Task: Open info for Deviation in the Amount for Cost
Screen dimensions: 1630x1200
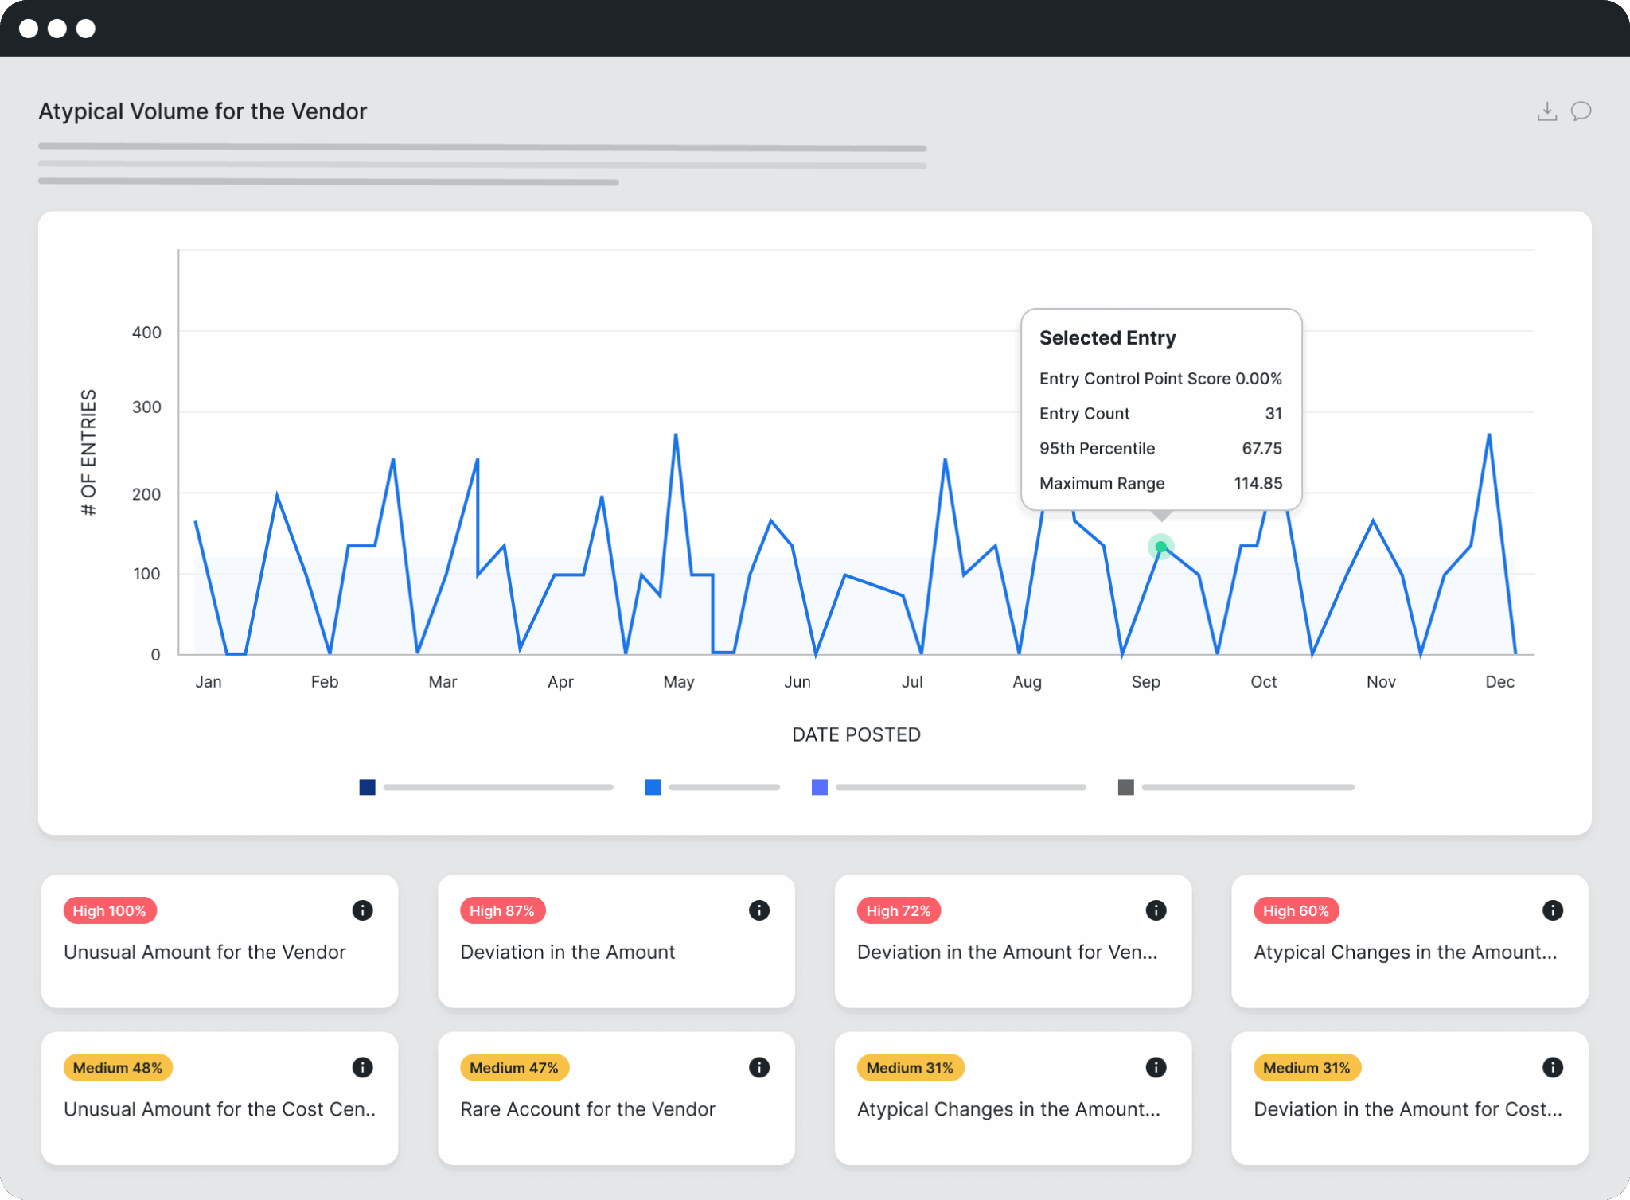Action: tap(1552, 1067)
